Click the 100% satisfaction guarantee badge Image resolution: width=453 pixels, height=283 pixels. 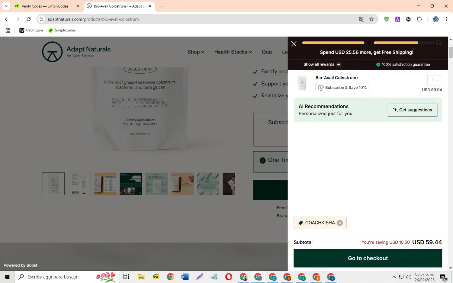point(403,64)
